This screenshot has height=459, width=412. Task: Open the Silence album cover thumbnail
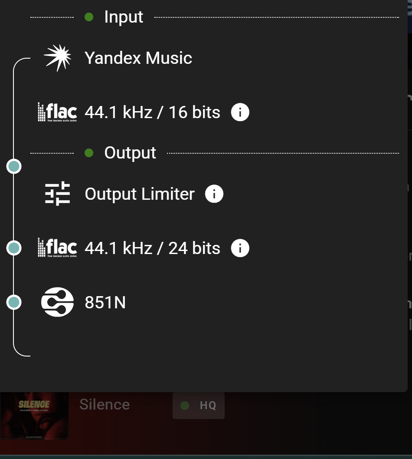click(34, 416)
